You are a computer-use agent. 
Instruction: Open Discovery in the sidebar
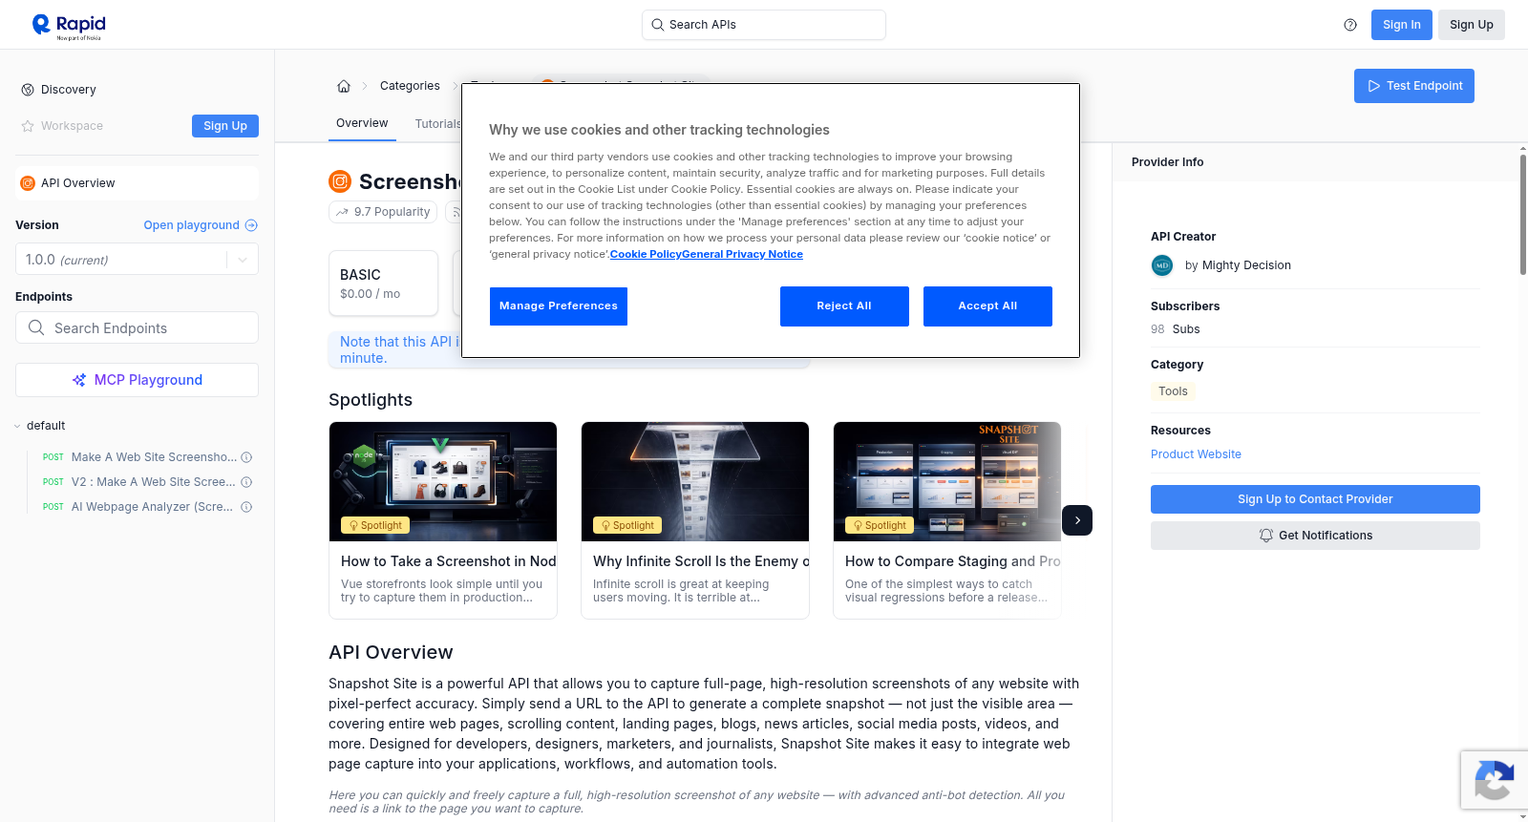tap(69, 90)
